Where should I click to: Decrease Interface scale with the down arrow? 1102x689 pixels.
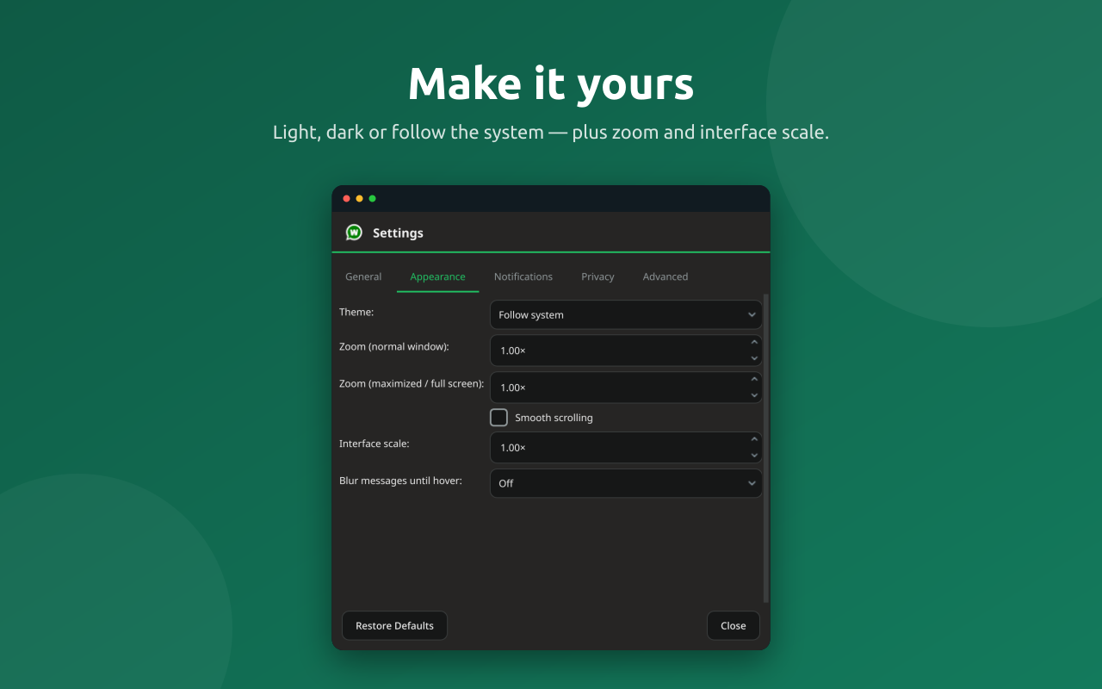pos(754,456)
